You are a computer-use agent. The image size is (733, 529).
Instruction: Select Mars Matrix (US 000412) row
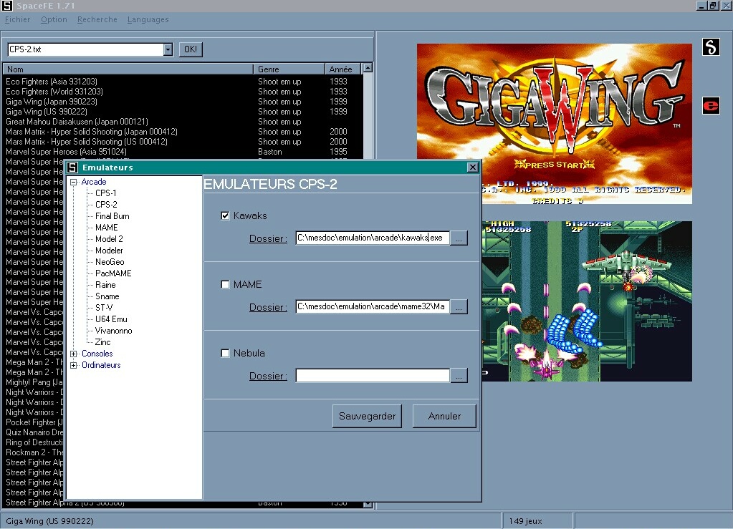pos(182,142)
